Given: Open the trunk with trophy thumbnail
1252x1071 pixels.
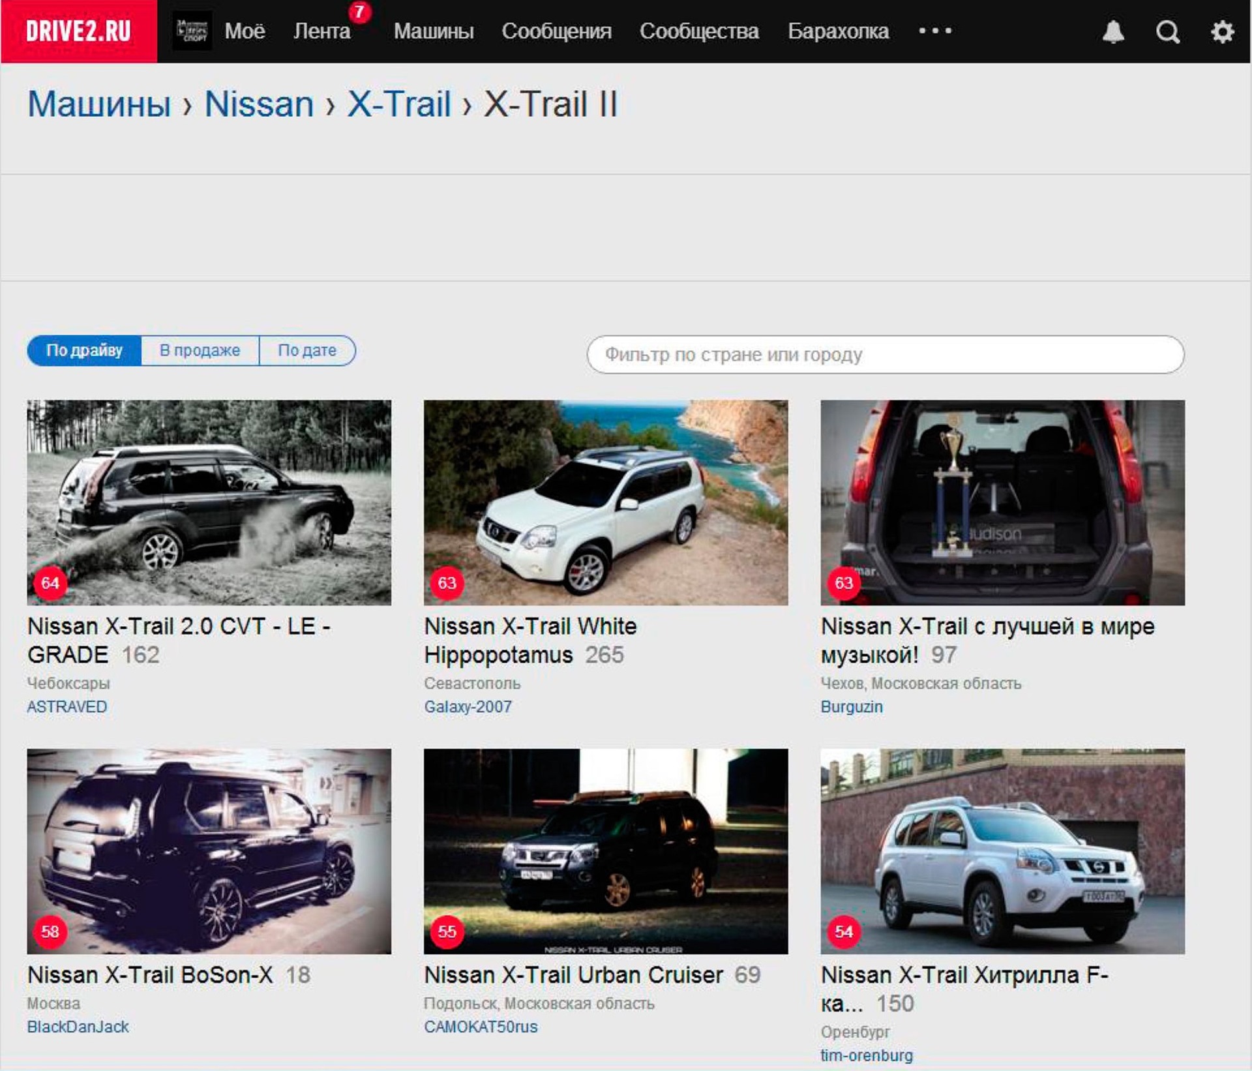Looking at the screenshot, I should [x=1003, y=502].
